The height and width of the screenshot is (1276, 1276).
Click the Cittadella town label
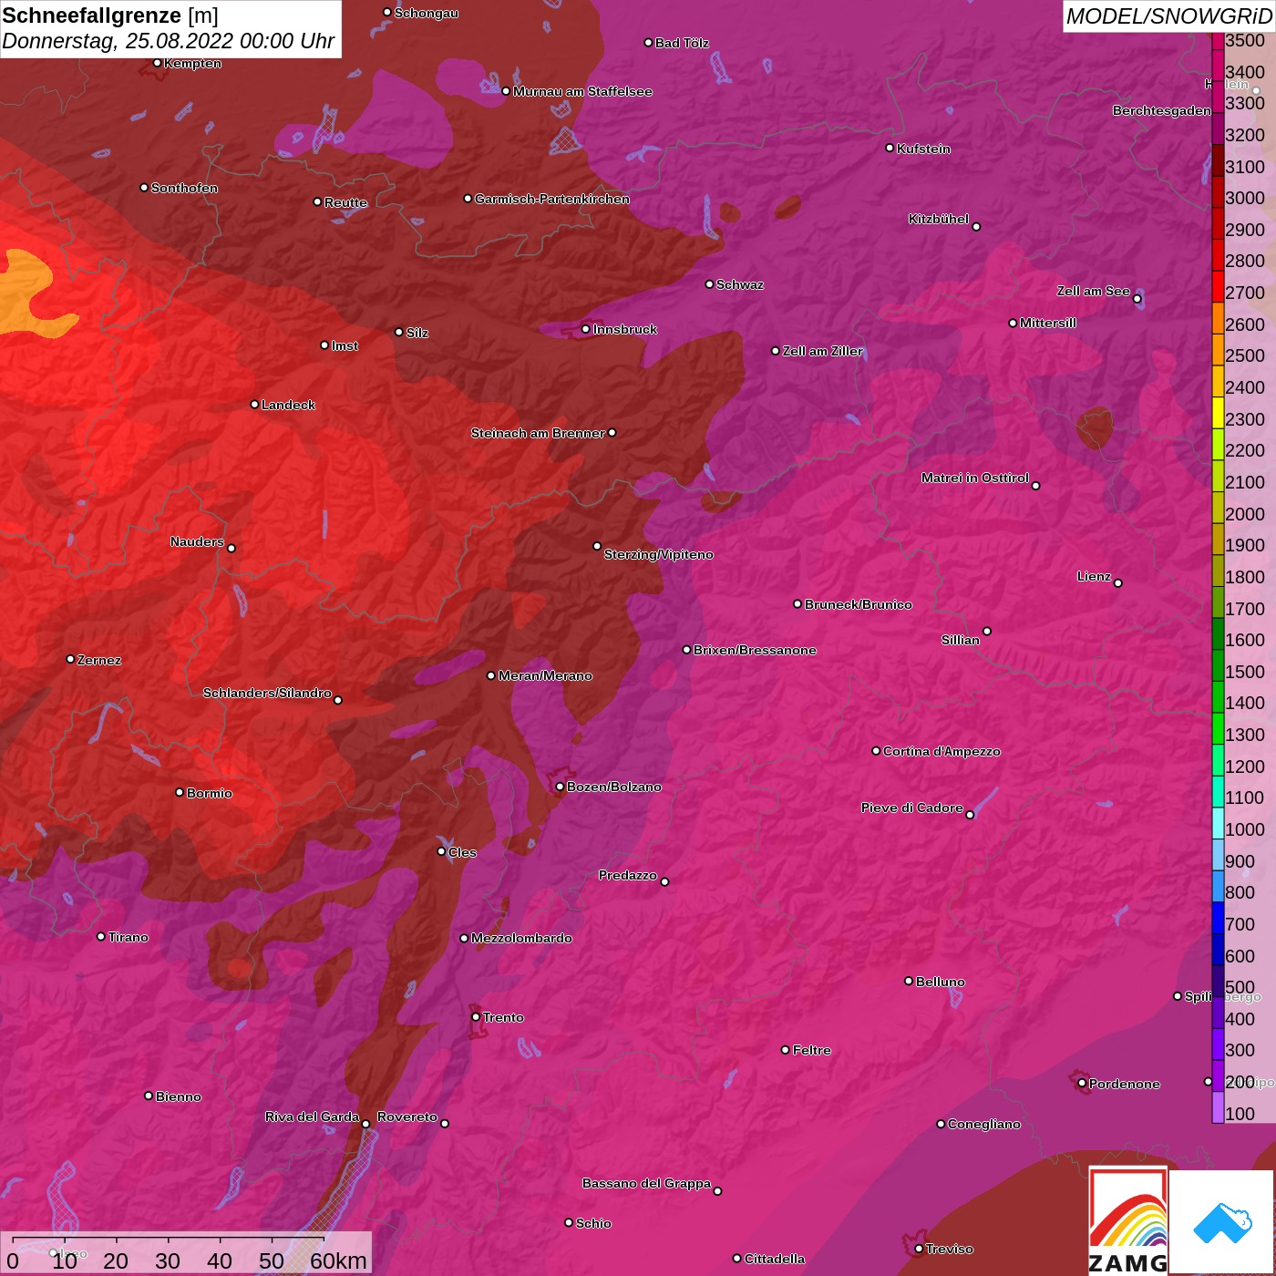[x=775, y=1259]
